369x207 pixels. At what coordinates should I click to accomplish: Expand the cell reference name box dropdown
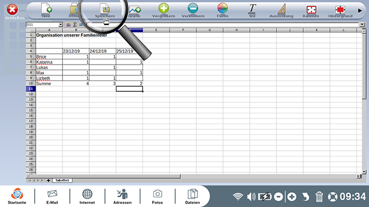coord(61,25)
